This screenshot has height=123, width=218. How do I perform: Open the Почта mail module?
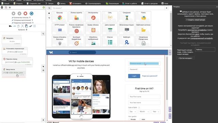coord(143,17)
